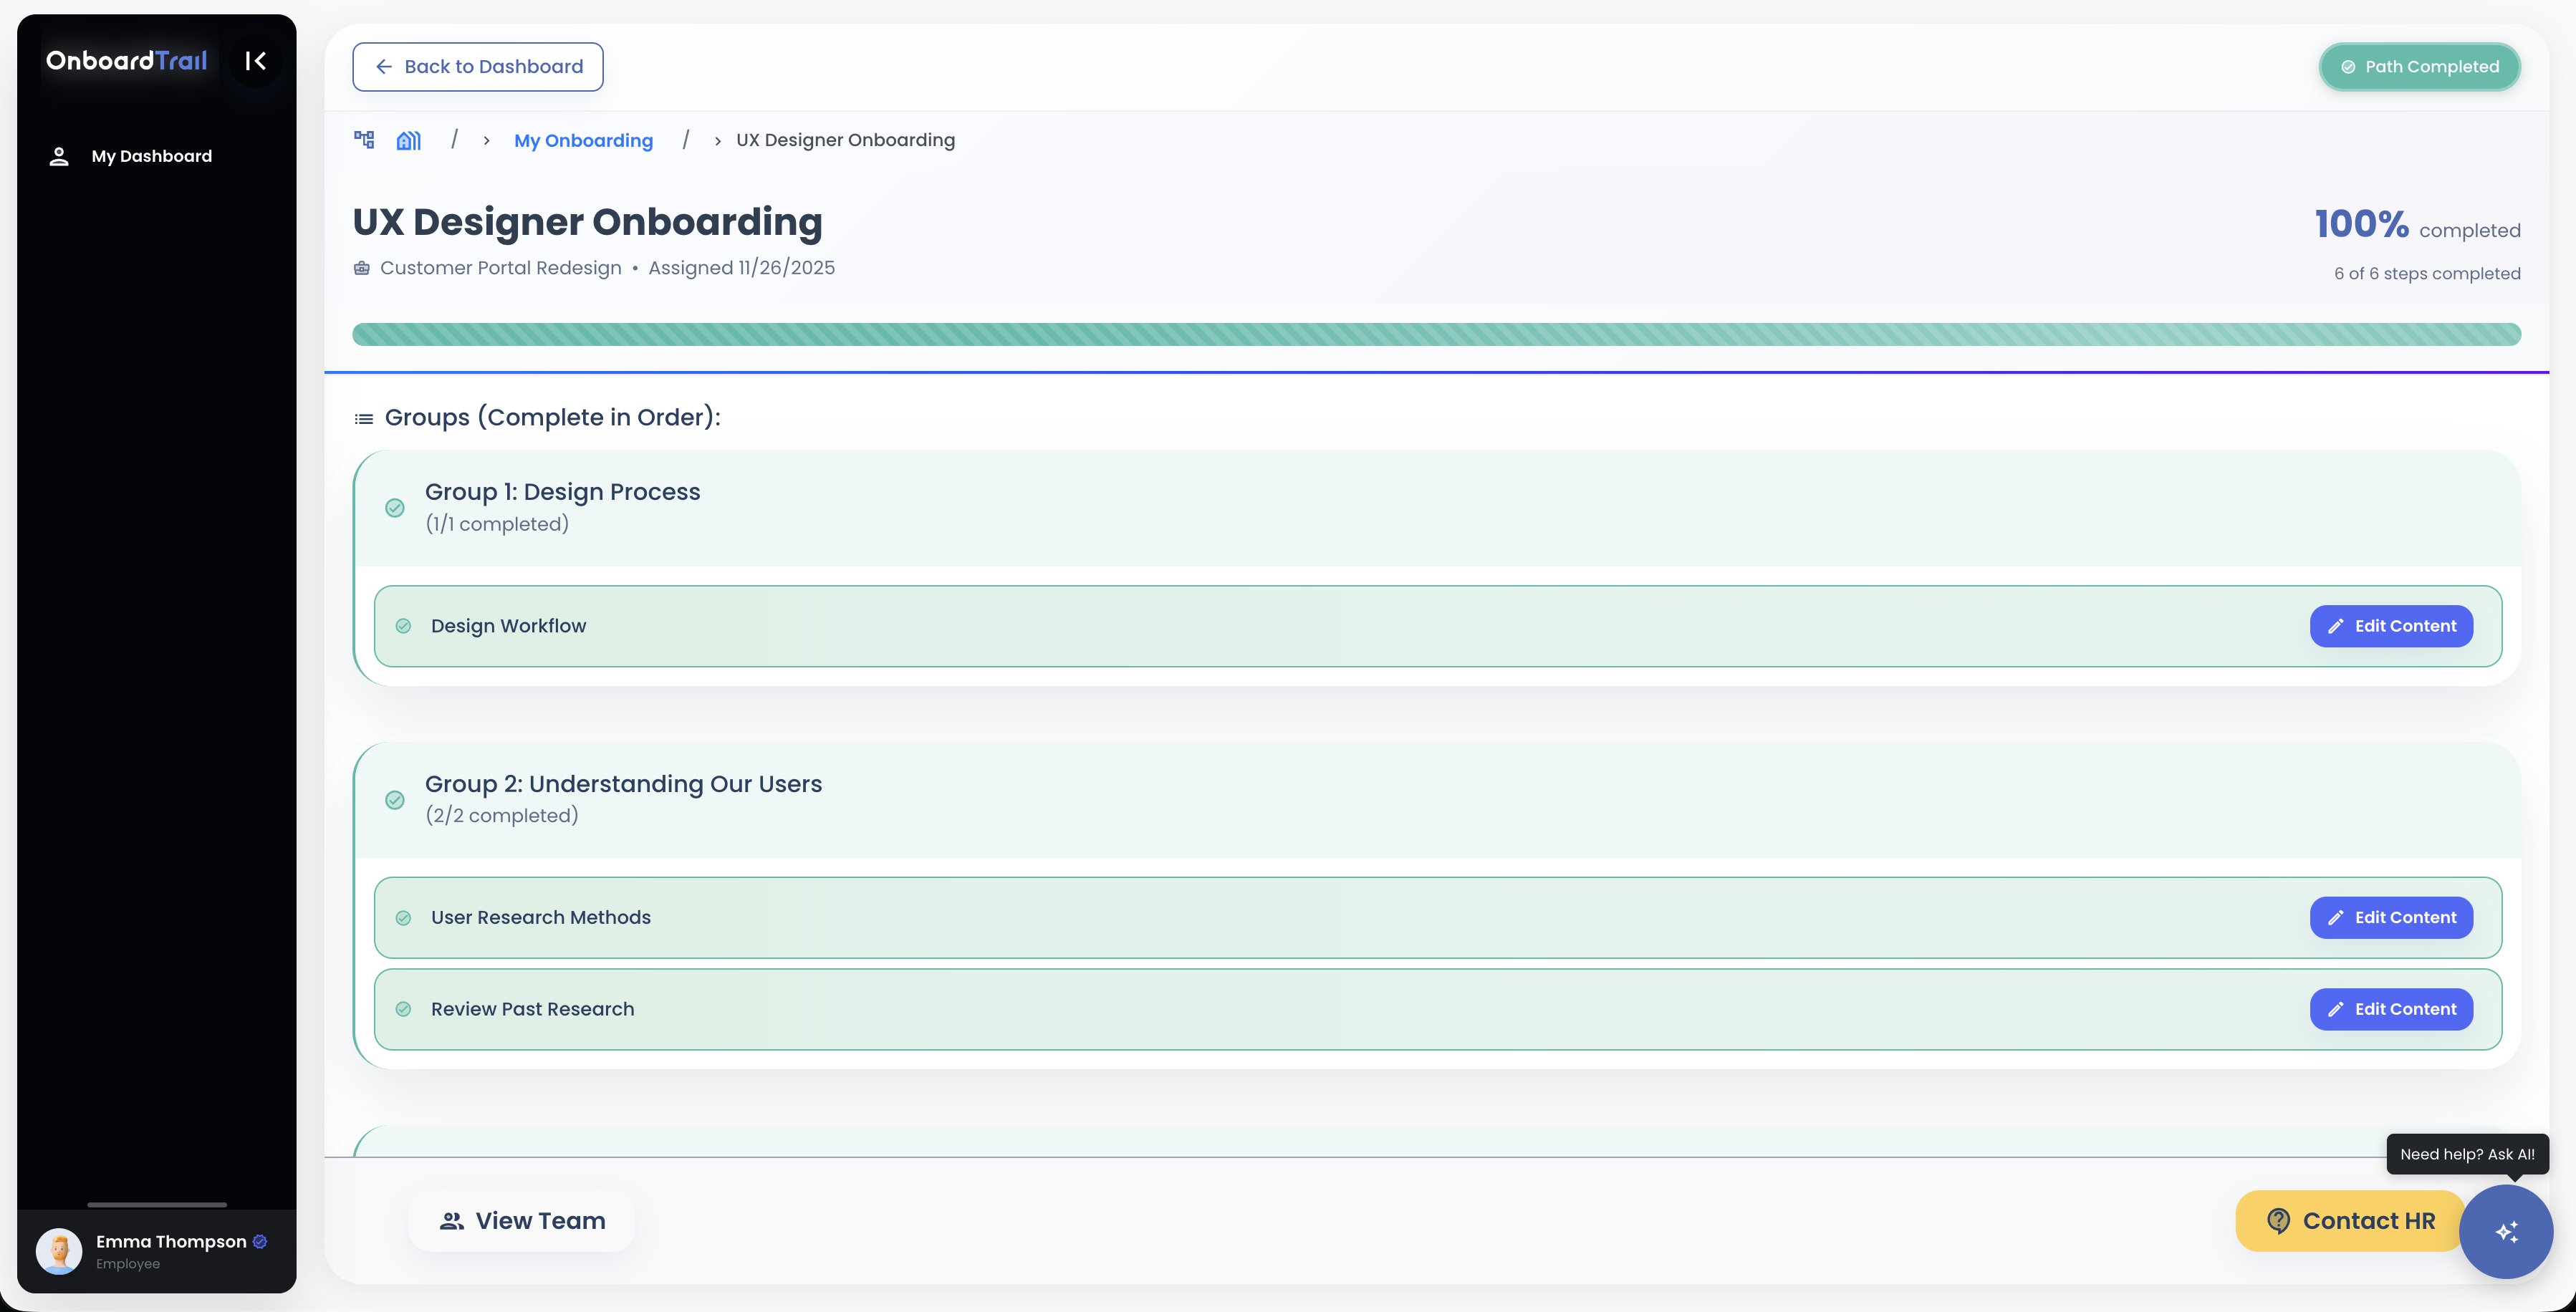This screenshot has height=1312, width=2576.
Task: Click the chevron before UX Designer Onboarding
Action: (718, 141)
